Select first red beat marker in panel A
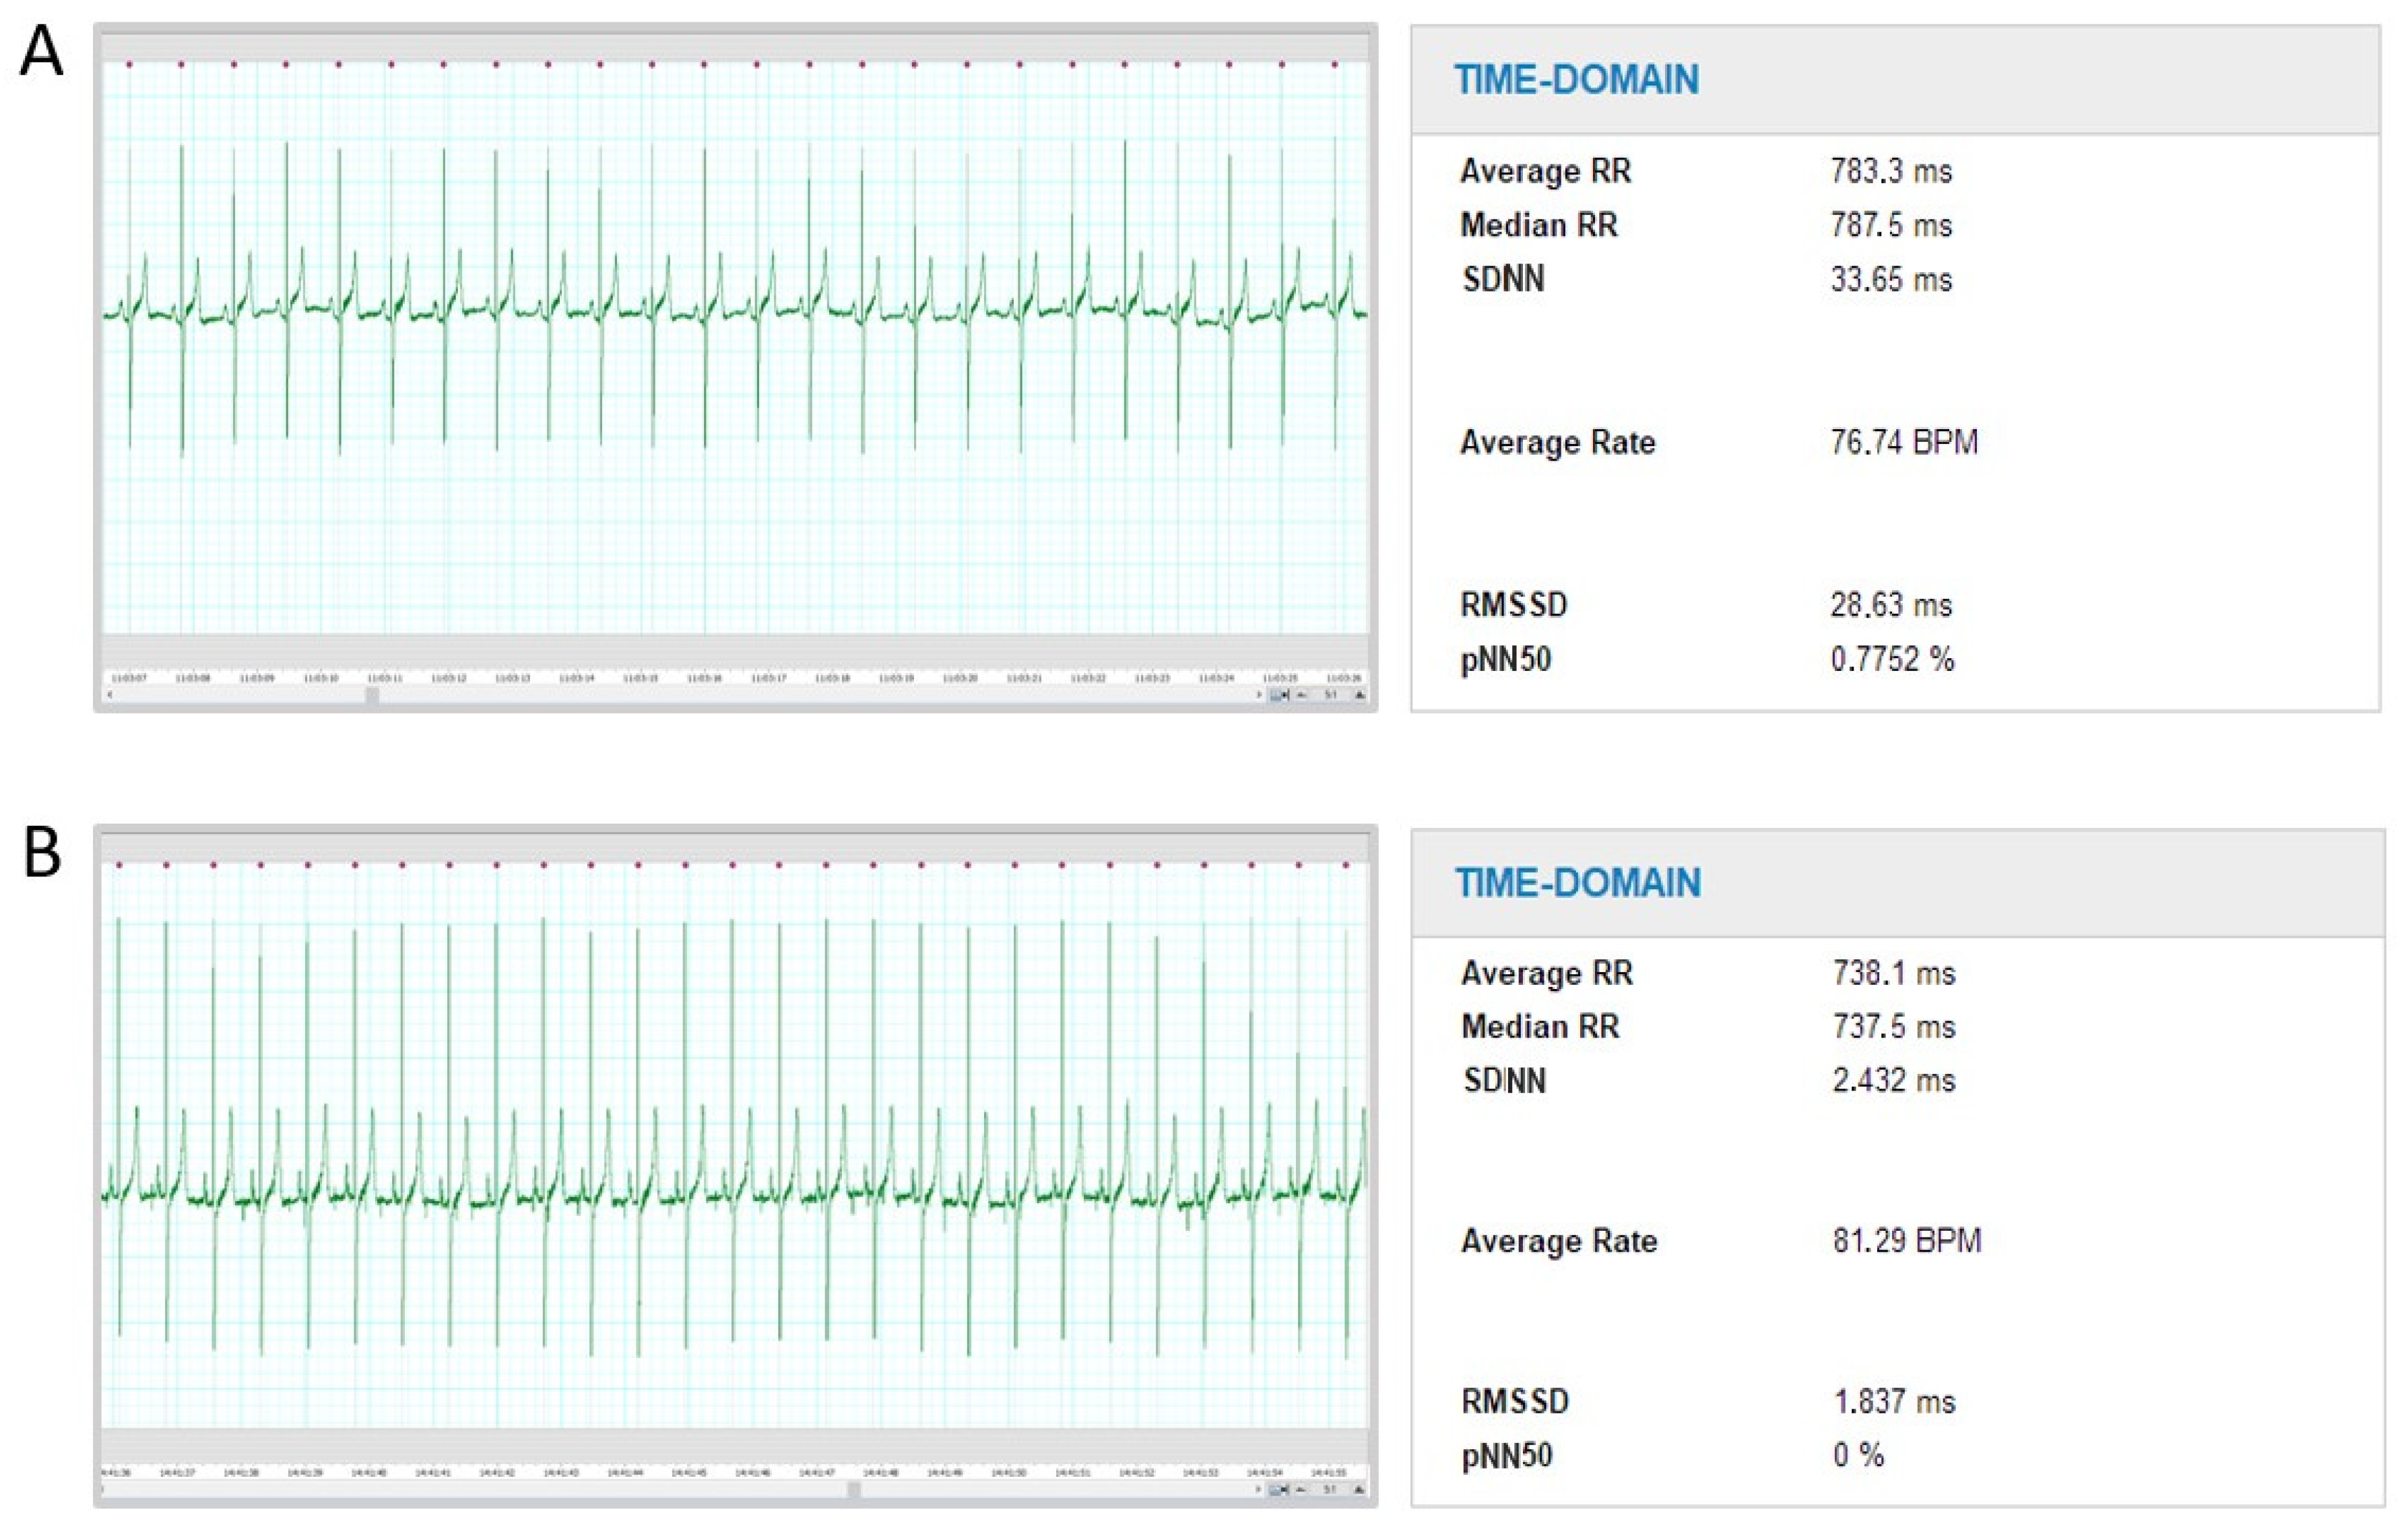2408x1534 pixels. tap(130, 65)
